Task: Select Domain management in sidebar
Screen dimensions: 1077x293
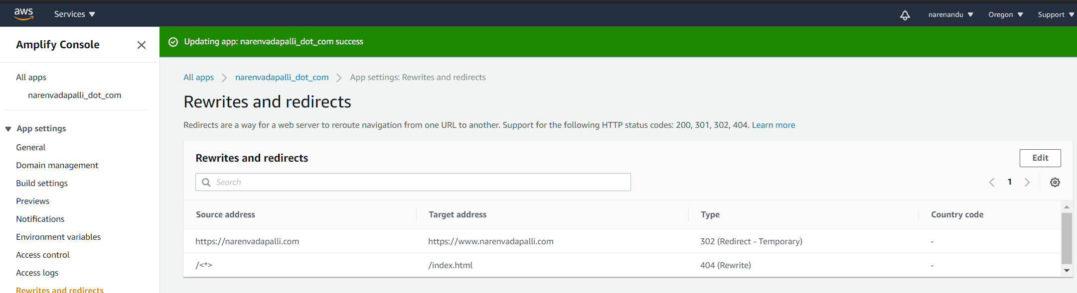Action: 57,165
